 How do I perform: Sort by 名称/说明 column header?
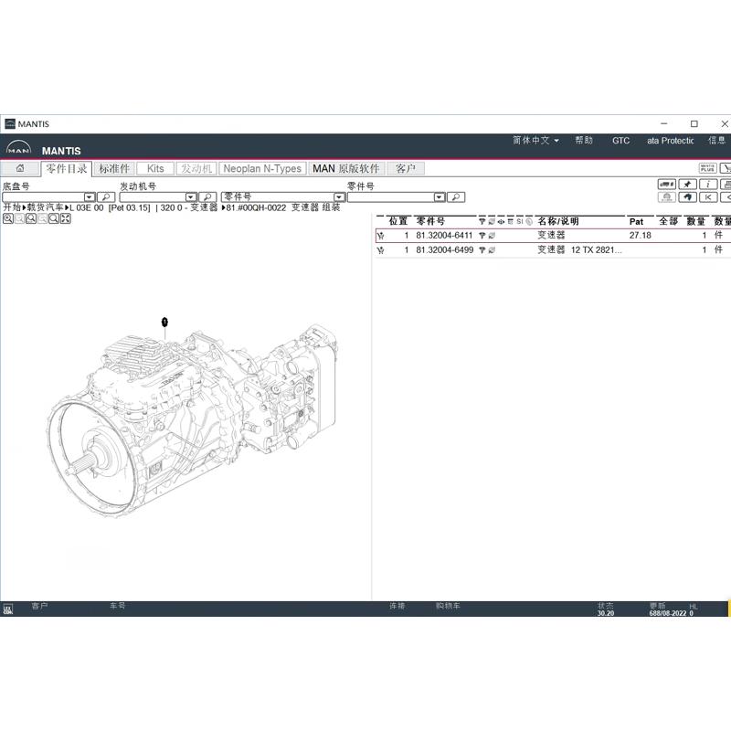point(558,221)
